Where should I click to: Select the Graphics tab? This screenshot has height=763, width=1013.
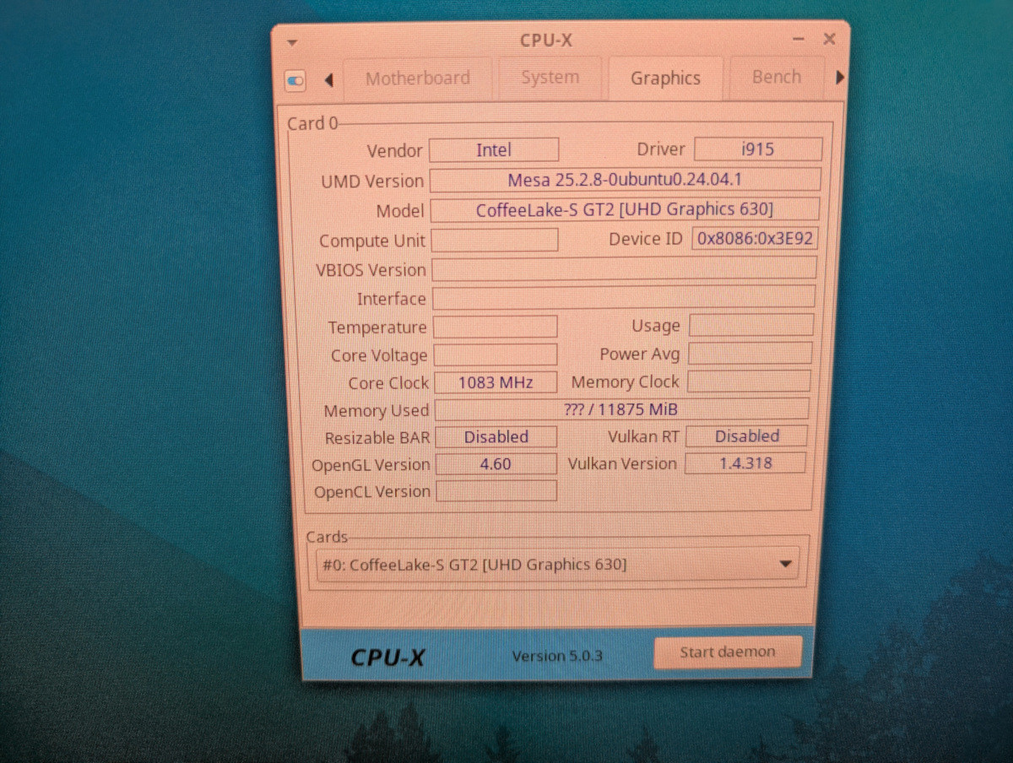pos(665,78)
